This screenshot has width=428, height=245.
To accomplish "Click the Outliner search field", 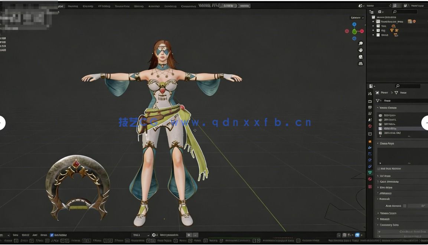I will click(x=405, y=12).
